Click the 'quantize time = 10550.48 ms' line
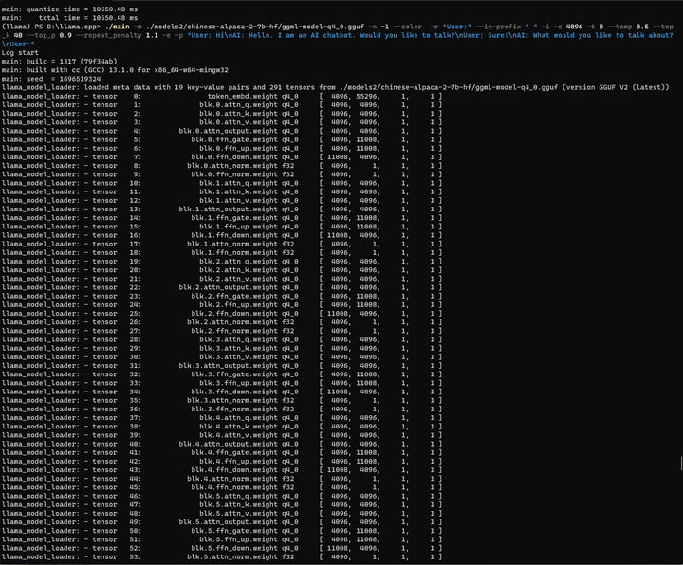Viewport: 683px width, 565px height. click(x=69, y=9)
